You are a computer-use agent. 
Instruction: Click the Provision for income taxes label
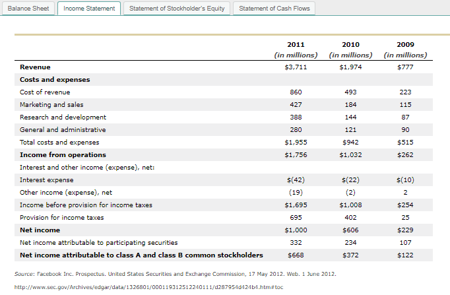click(62, 218)
